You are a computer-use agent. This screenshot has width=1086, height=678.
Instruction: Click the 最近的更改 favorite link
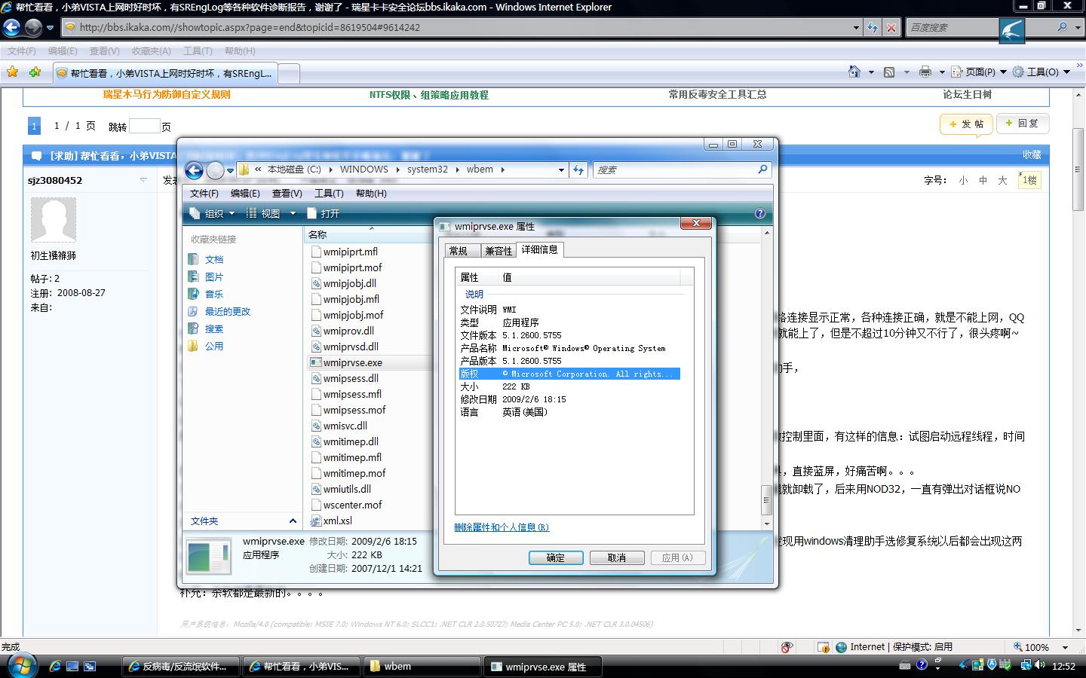click(227, 311)
